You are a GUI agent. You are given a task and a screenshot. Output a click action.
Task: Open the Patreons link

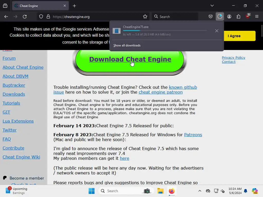pyautogui.click(x=193, y=135)
